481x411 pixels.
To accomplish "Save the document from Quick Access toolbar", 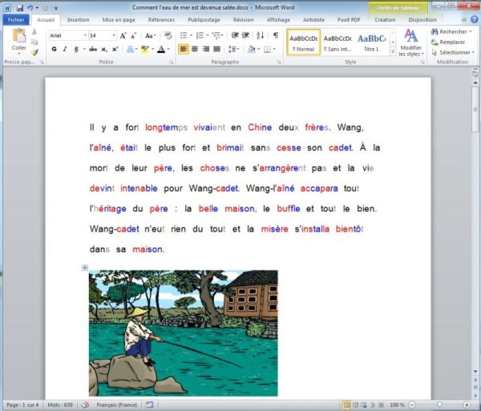I will [x=19, y=7].
